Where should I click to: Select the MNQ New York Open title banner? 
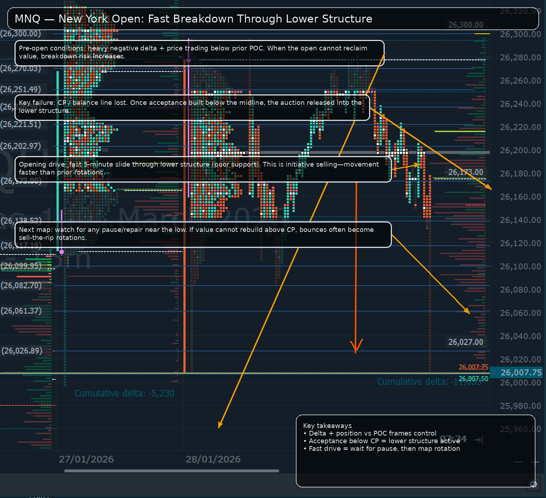[x=273, y=19]
